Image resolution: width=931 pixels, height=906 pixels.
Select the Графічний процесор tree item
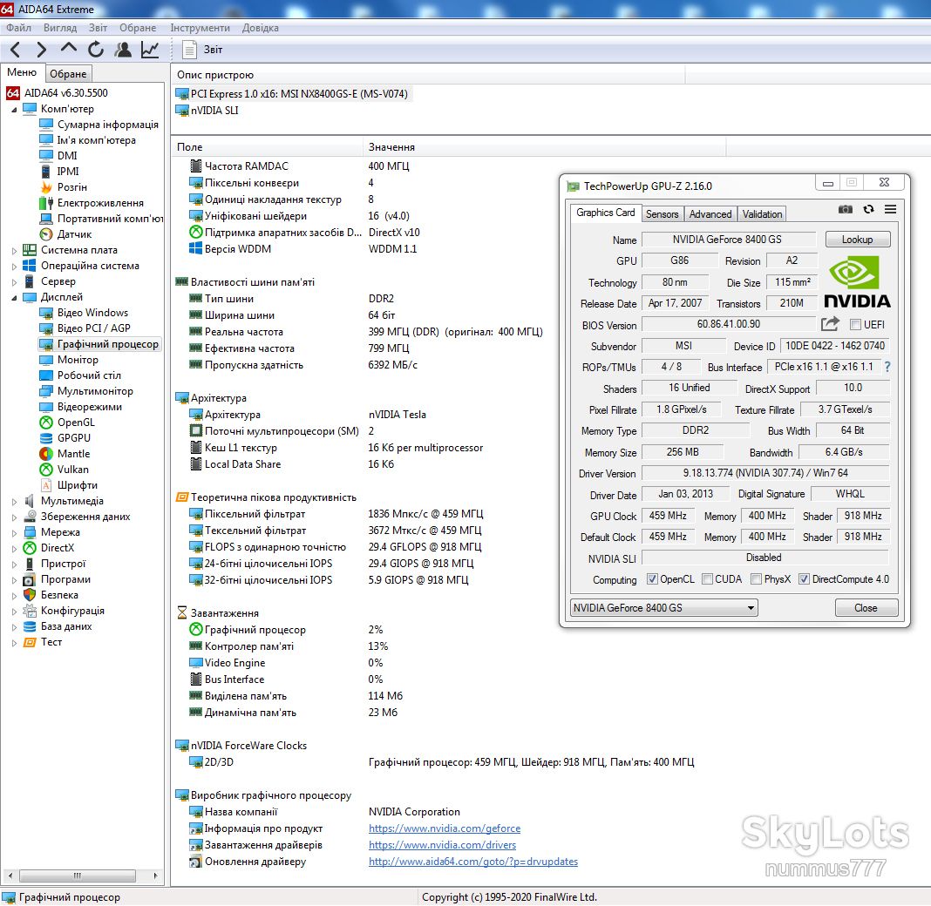tap(99, 344)
